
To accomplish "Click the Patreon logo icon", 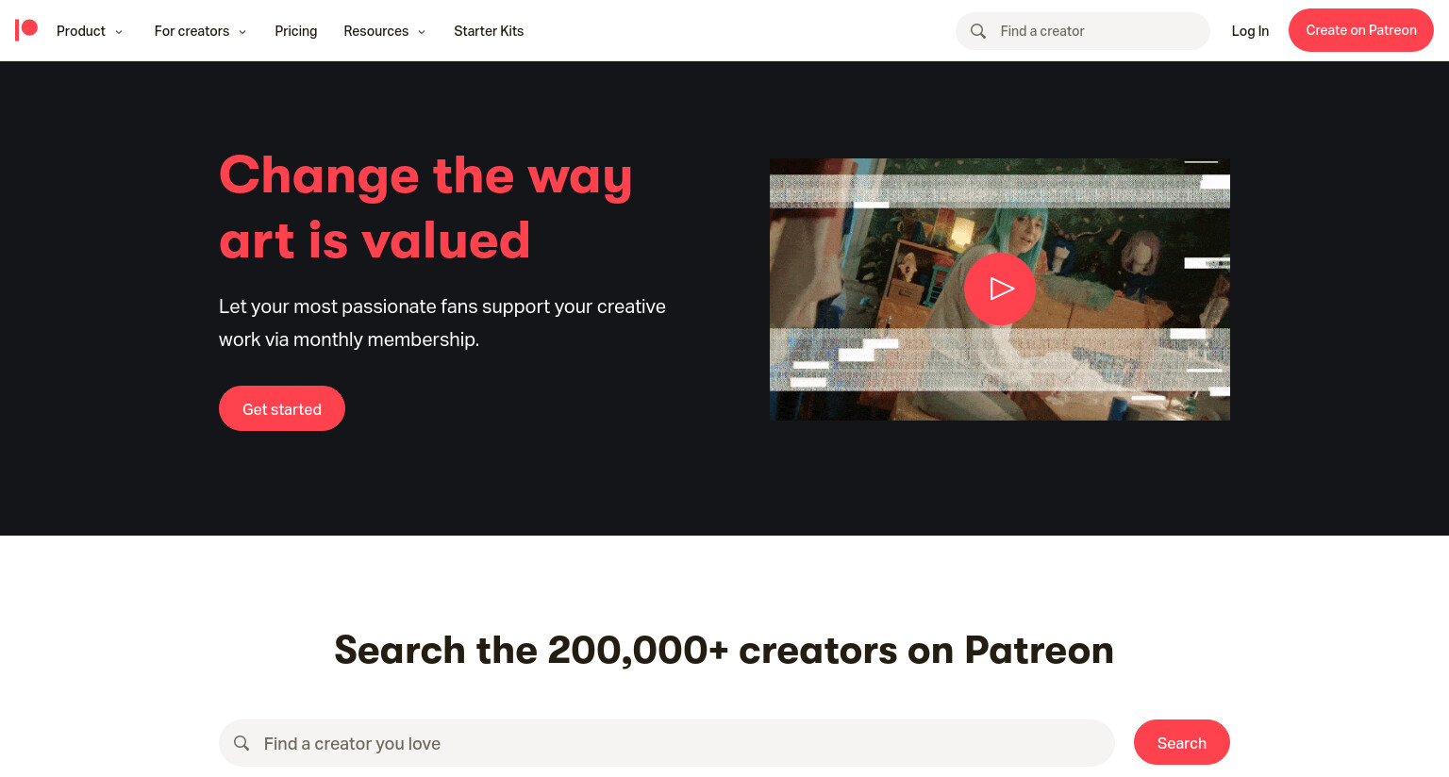I will pyautogui.click(x=26, y=30).
